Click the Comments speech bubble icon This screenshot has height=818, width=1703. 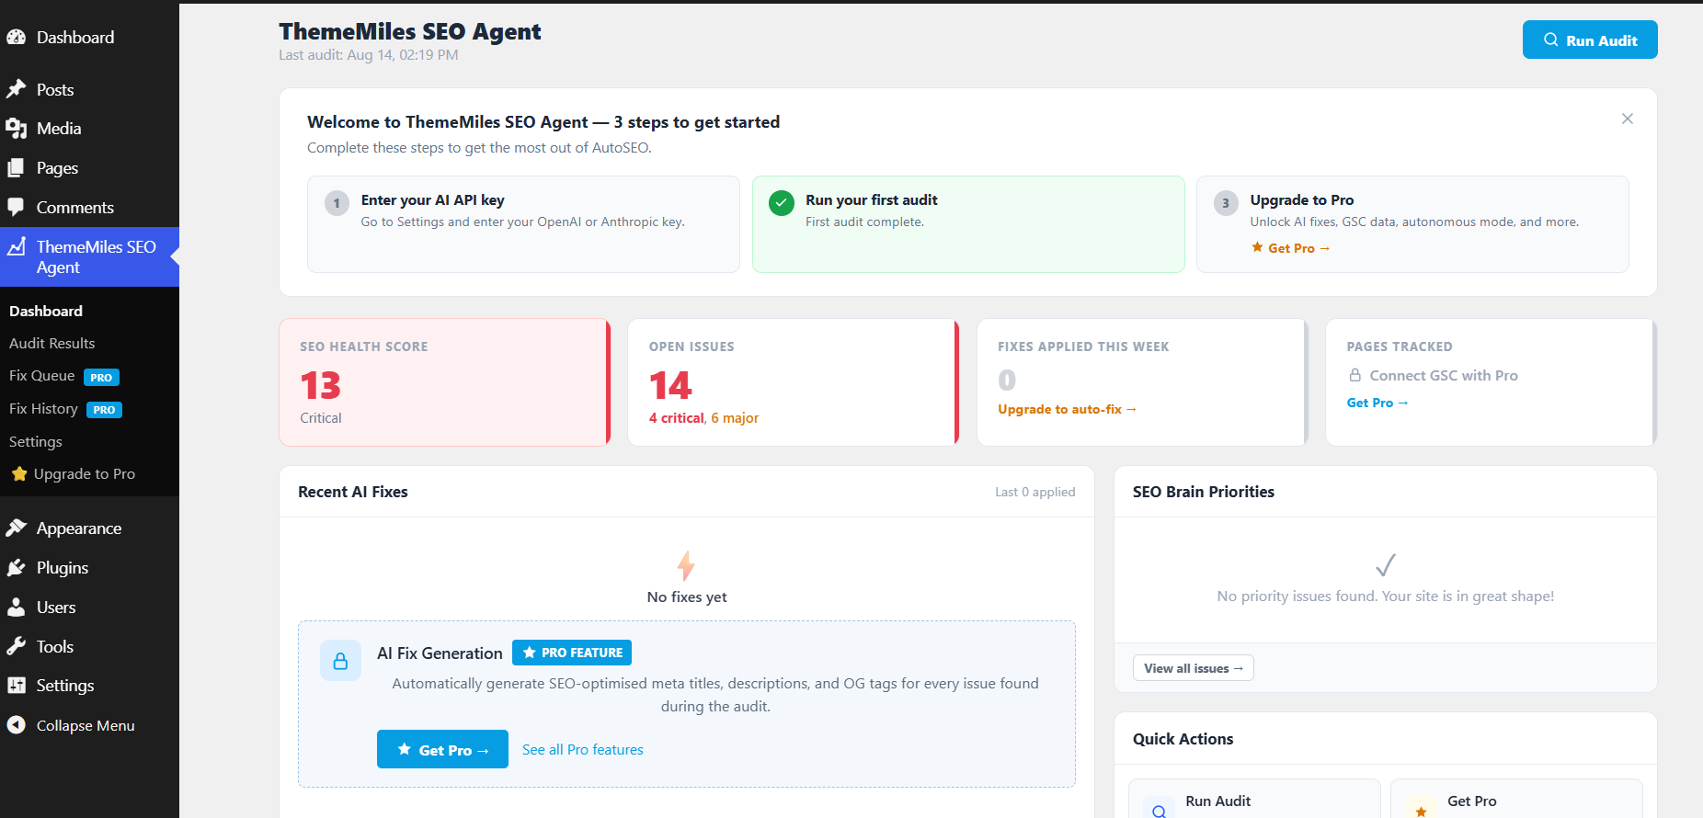pyautogui.click(x=16, y=208)
